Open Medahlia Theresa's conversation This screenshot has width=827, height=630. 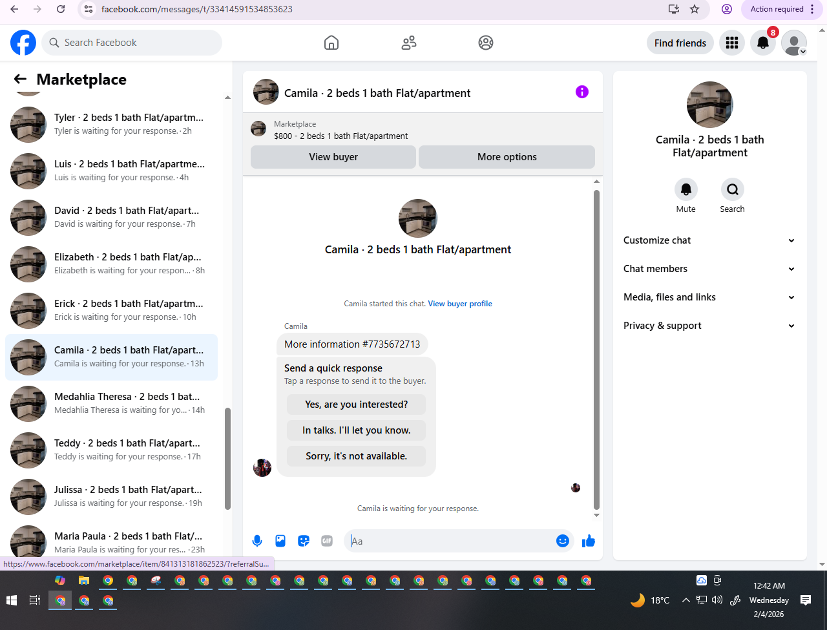[111, 404]
